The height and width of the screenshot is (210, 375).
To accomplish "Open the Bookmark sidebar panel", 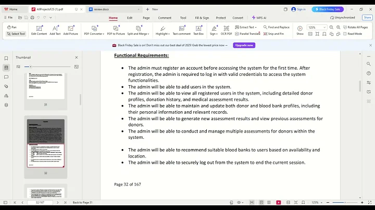I will click(6, 58).
